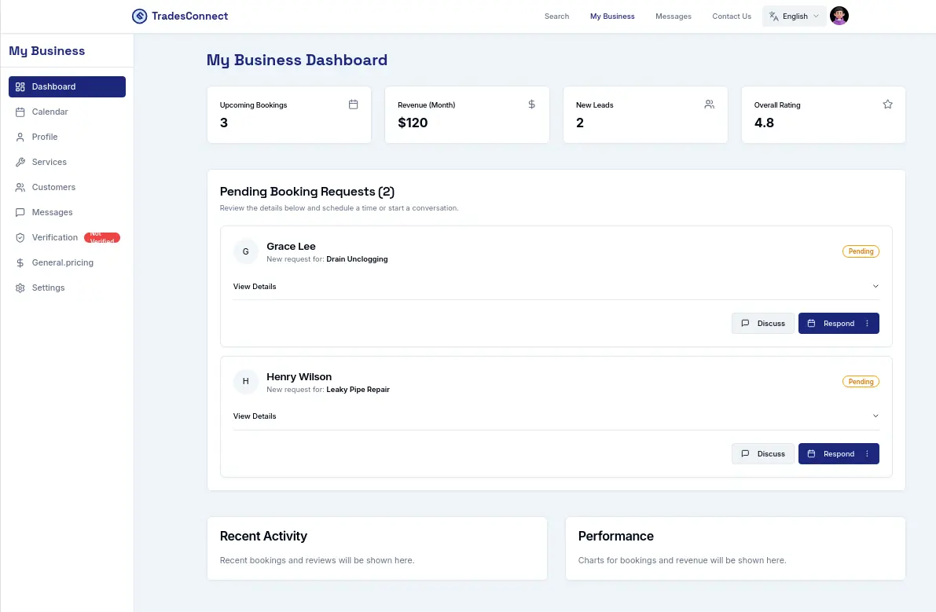Expand View Details for Henry Wilson
936x612 pixels.
(556, 416)
